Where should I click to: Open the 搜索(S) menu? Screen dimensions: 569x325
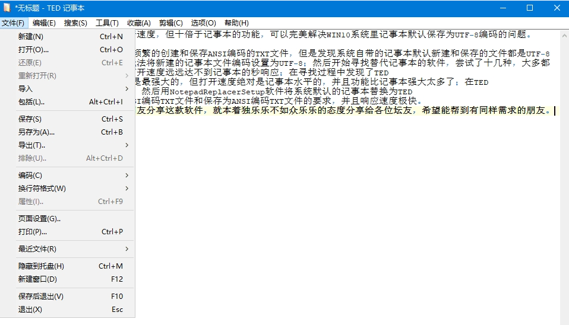click(x=75, y=23)
